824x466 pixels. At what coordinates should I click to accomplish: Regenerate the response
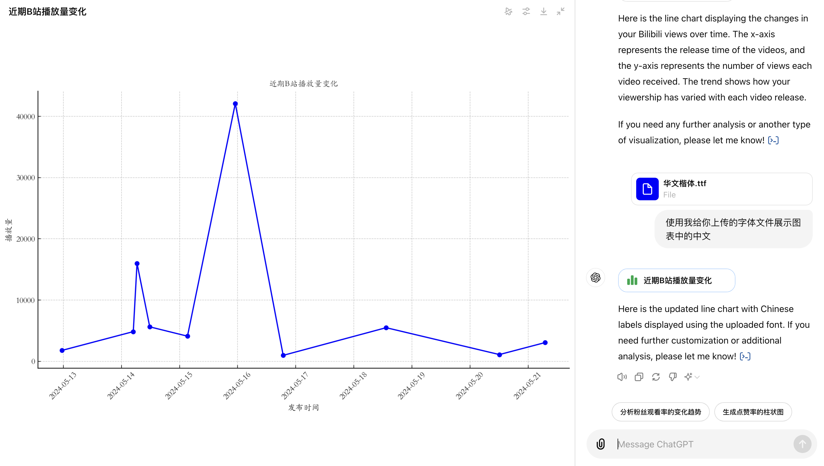click(x=656, y=377)
